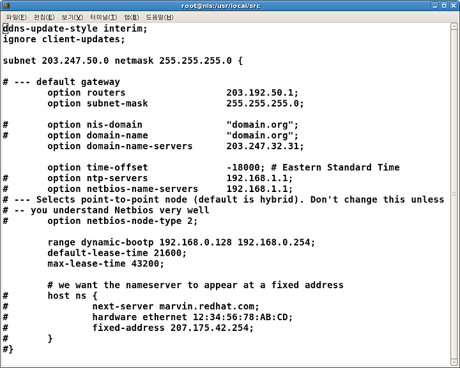Viewport: 460px width, 368px height.
Task: Click the text 'host ns {'
Action: [x=72, y=296]
